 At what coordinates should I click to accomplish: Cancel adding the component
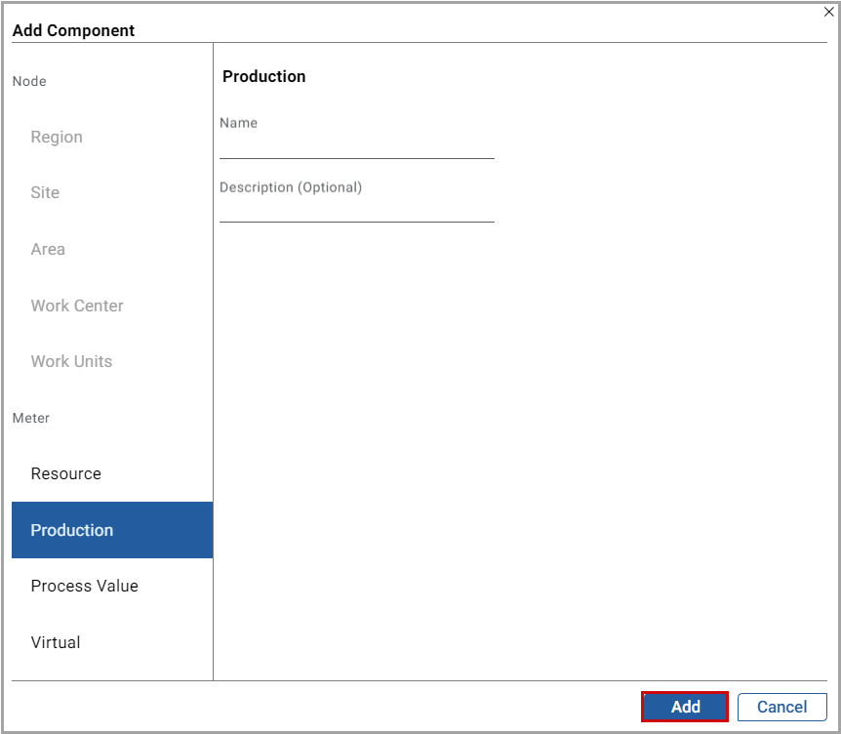tap(781, 707)
